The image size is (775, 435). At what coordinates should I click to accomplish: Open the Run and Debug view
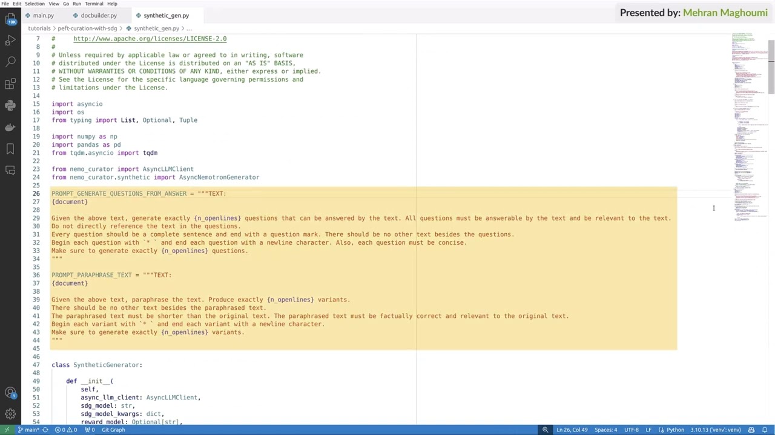[10, 40]
